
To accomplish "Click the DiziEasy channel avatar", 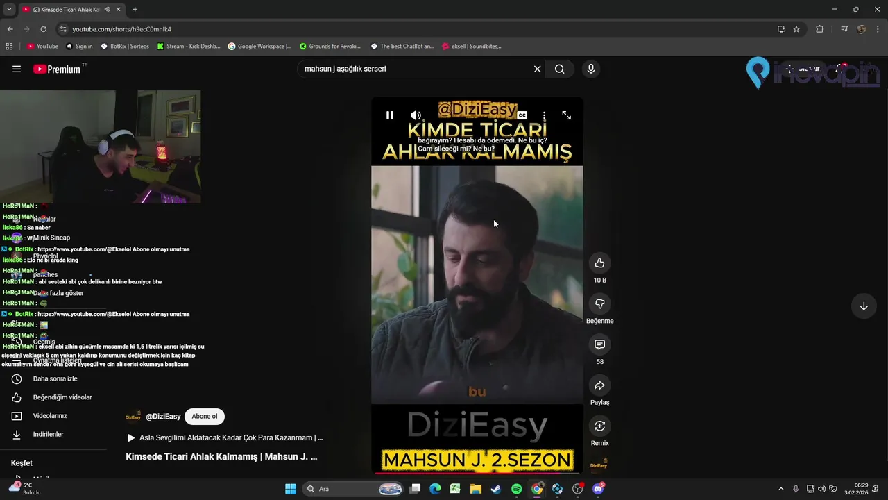I will tap(133, 417).
